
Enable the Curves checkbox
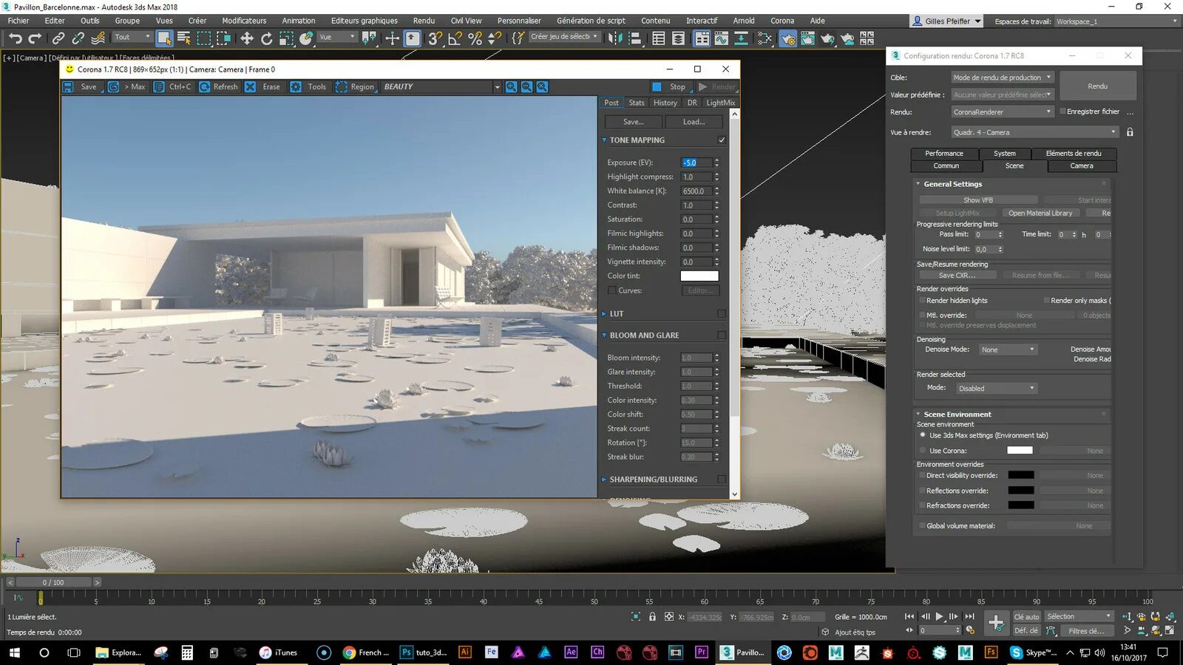click(611, 290)
